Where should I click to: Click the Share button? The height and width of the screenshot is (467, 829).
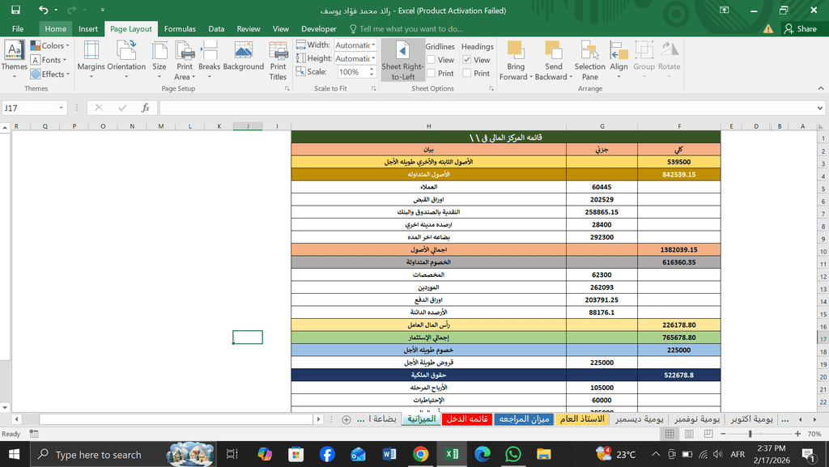click(x=800, y=29)
